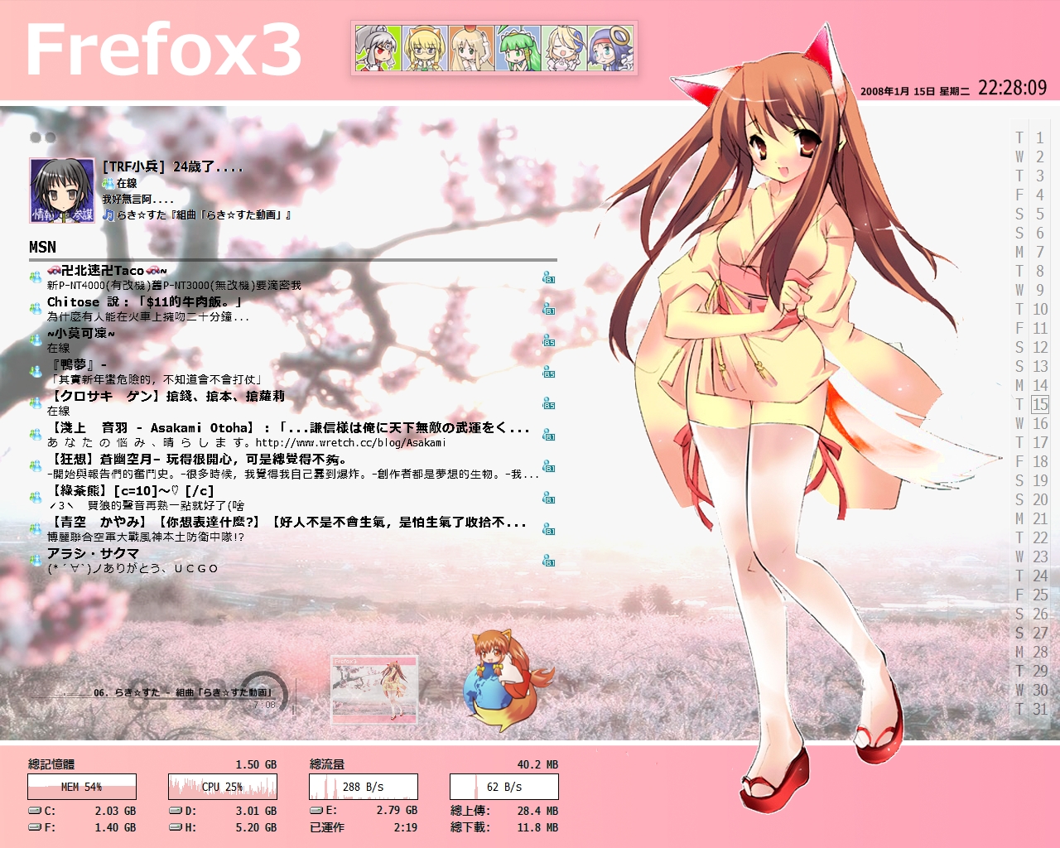Click the buddy icon beside 『鴨夢』
Image resolution: width=1060 pixels, height=848 pixels.
pos(36,372)
